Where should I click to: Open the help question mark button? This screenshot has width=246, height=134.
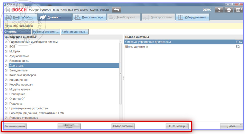pos(219,10)
